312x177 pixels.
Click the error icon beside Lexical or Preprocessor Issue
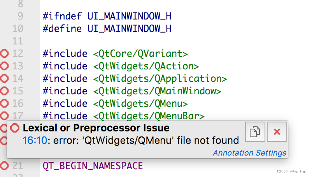(x=15, y=128)
